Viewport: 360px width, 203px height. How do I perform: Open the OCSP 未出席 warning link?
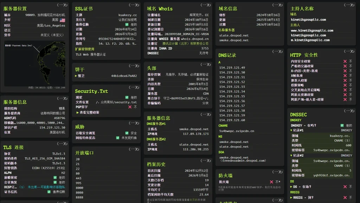pos(46,187)
